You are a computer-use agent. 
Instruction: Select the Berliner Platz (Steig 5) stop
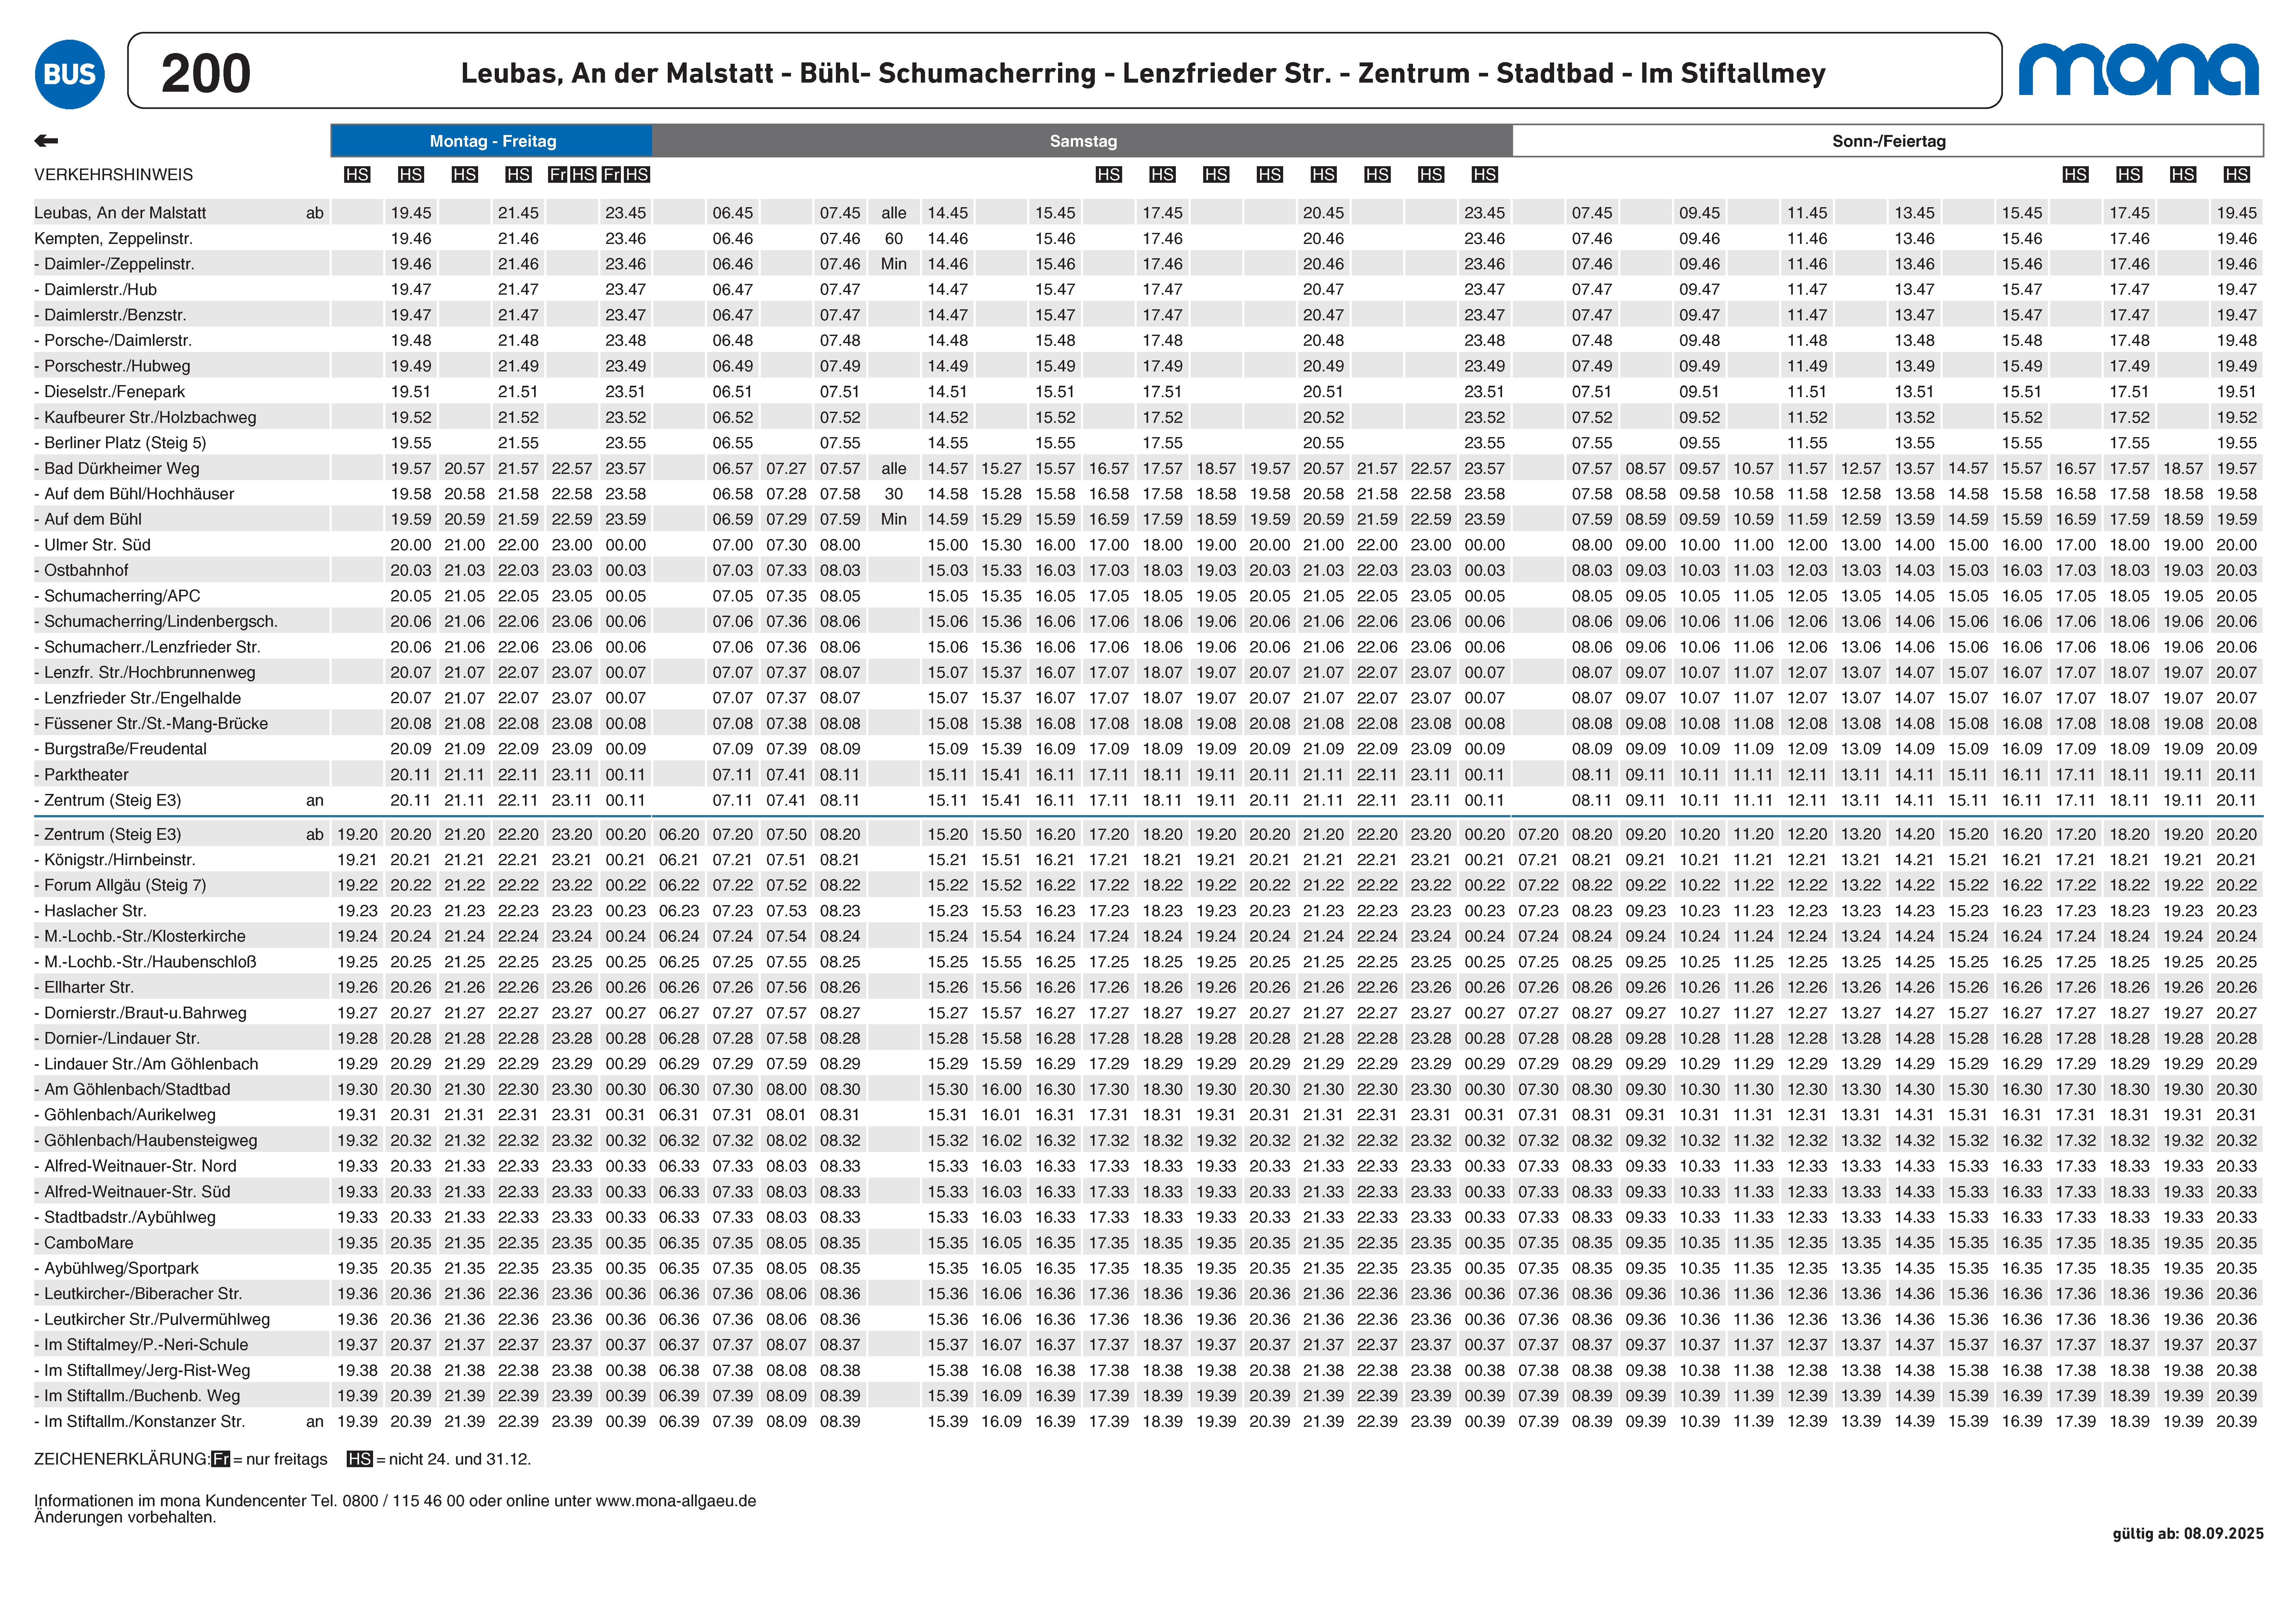point(120,443)
